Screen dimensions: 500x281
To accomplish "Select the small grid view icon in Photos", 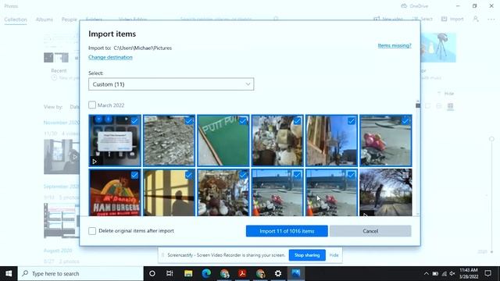I will pos(450,106).
